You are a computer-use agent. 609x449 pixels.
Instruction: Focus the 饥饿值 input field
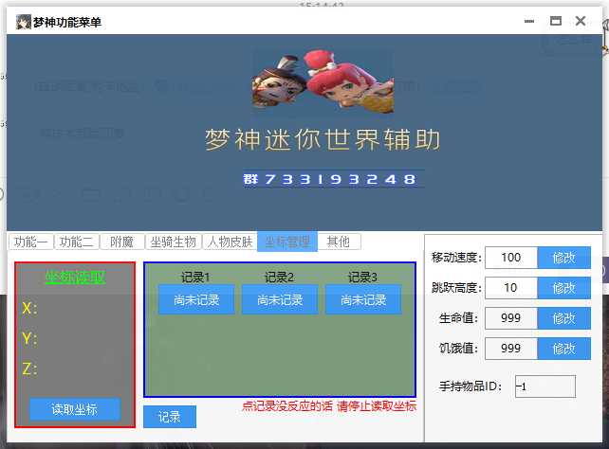click(x=511, y=349)
